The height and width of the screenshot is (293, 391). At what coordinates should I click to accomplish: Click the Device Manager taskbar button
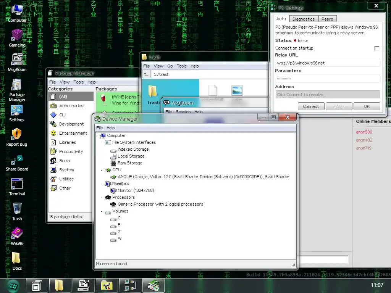pyautogui.click(x=153, y=285)
